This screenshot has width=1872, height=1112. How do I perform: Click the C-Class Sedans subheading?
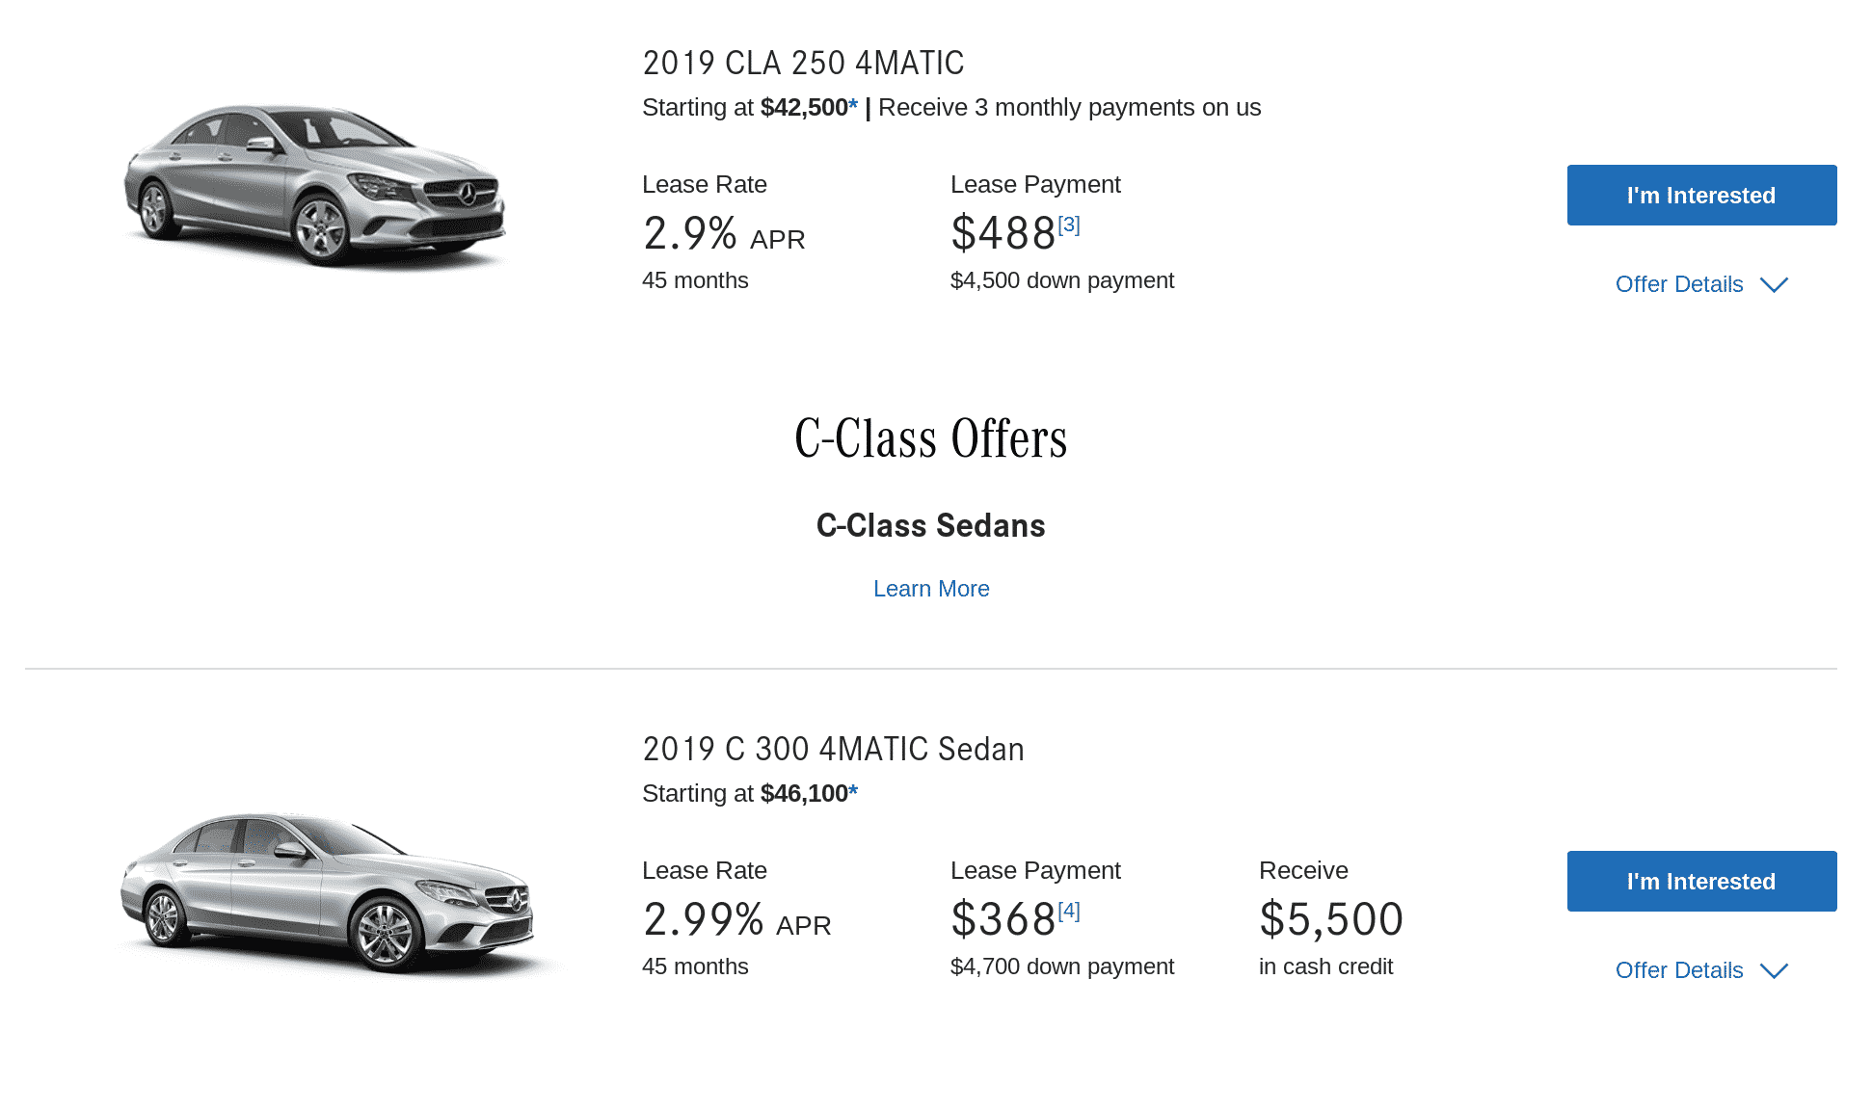click(930, 526)
